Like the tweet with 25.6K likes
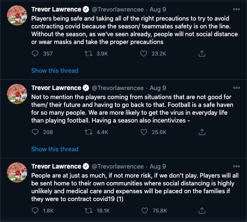 [x=144, y=132]
